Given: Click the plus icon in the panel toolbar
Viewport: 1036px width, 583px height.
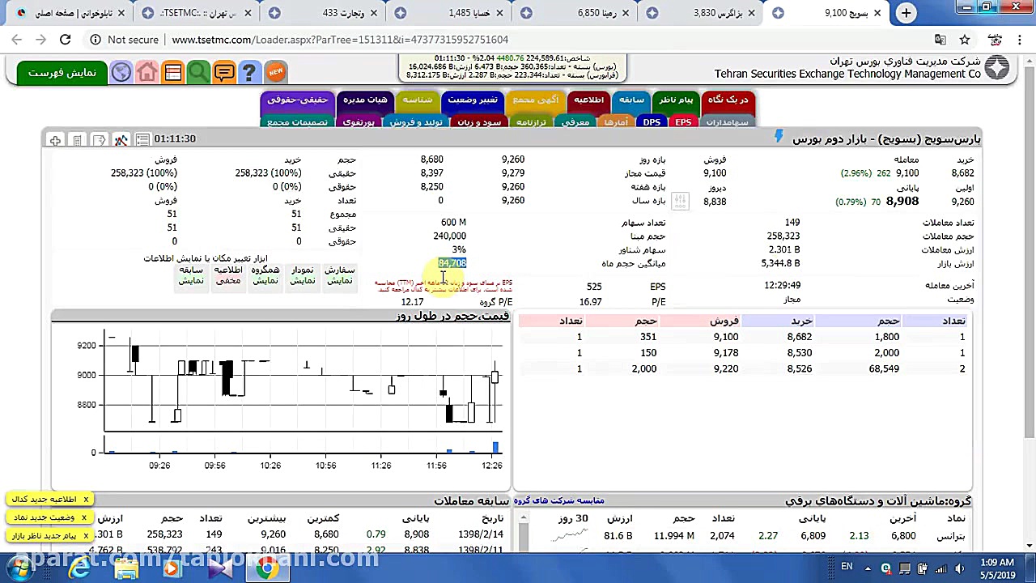Looking at the screenshot, I should point(55,140).
